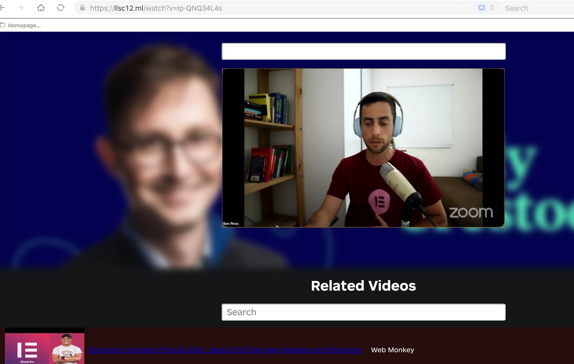
Task: Open the Elementor Complete Tutorial 2020 link
Action: [225, 350]
